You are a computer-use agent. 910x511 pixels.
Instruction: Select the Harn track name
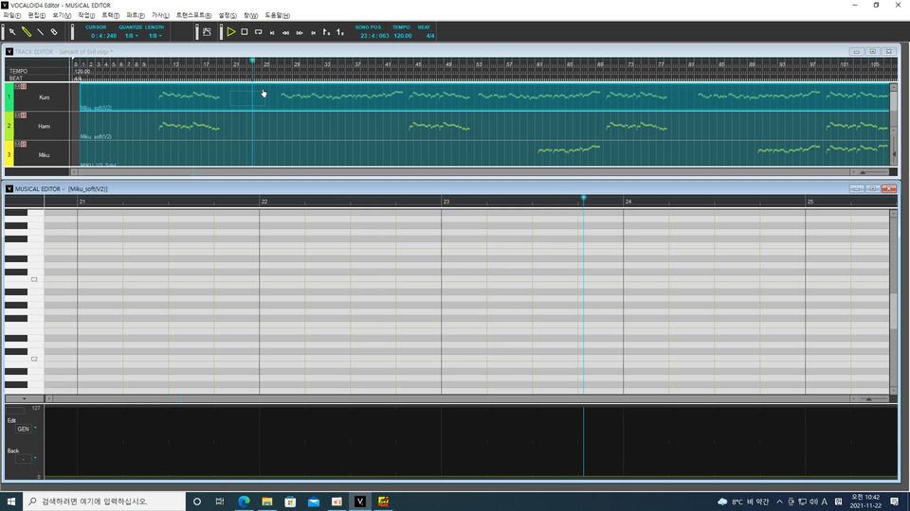tap(45, 126)
